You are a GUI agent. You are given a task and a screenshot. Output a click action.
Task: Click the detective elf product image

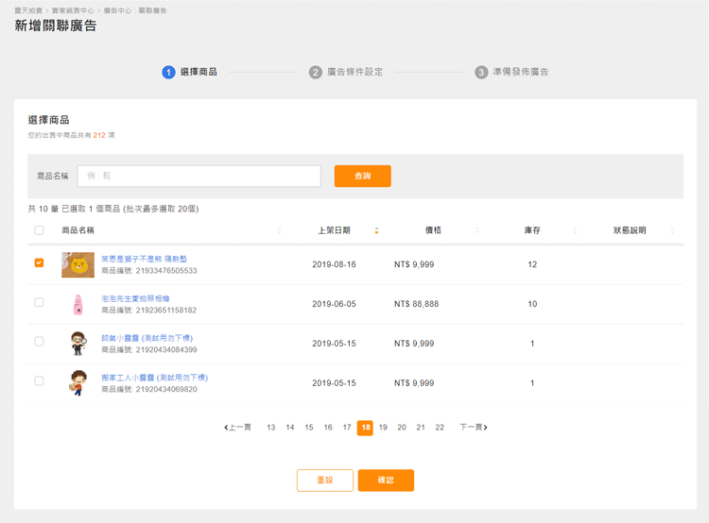(x=78, y=344)
